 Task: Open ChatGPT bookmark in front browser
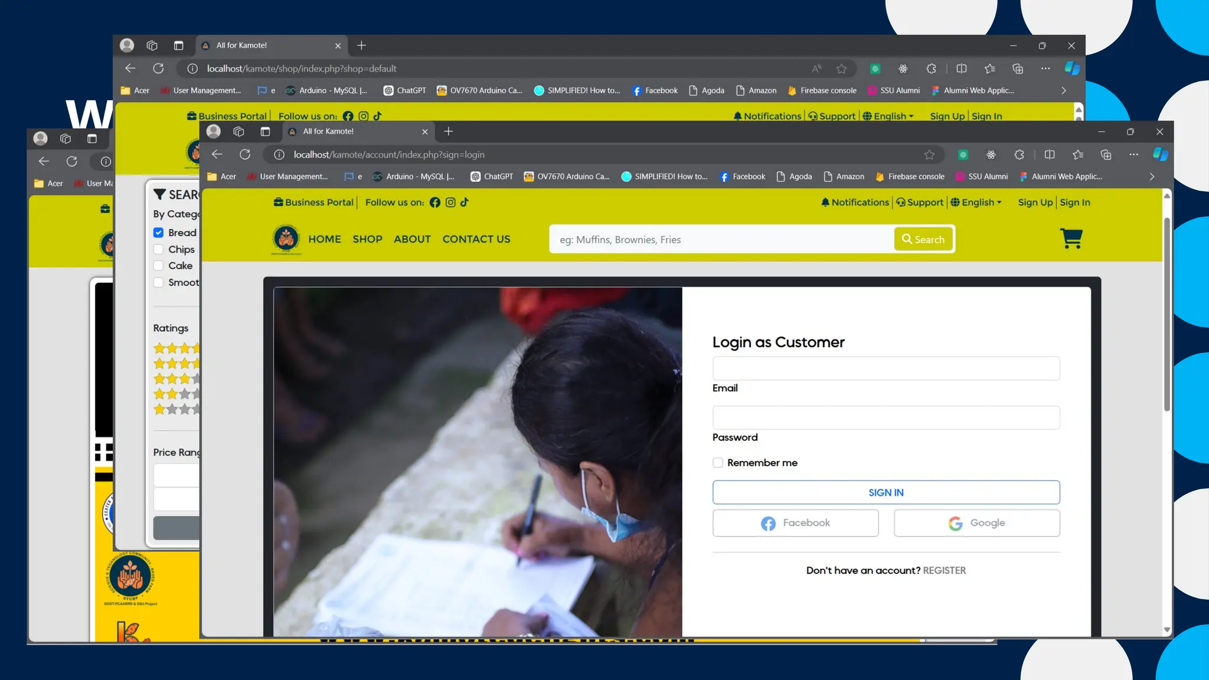[x=492, y=176]
